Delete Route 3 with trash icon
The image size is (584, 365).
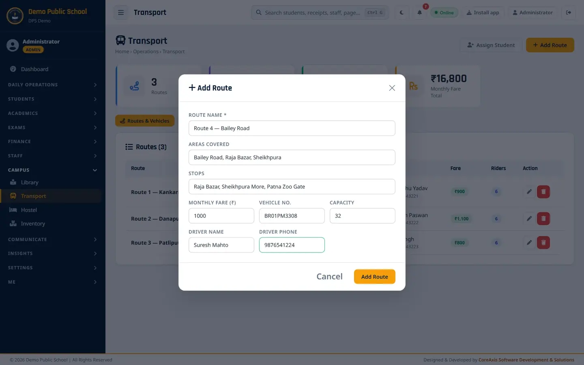(x=543, y=243)
